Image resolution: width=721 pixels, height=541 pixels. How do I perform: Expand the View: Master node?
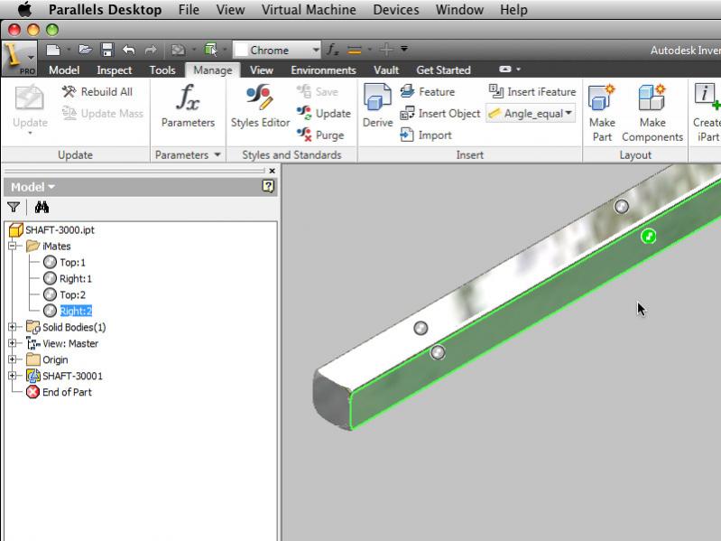pyautogui.click(x=13, y=343)
